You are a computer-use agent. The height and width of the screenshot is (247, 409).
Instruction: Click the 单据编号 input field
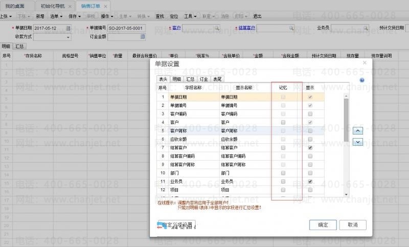point(126,28)
